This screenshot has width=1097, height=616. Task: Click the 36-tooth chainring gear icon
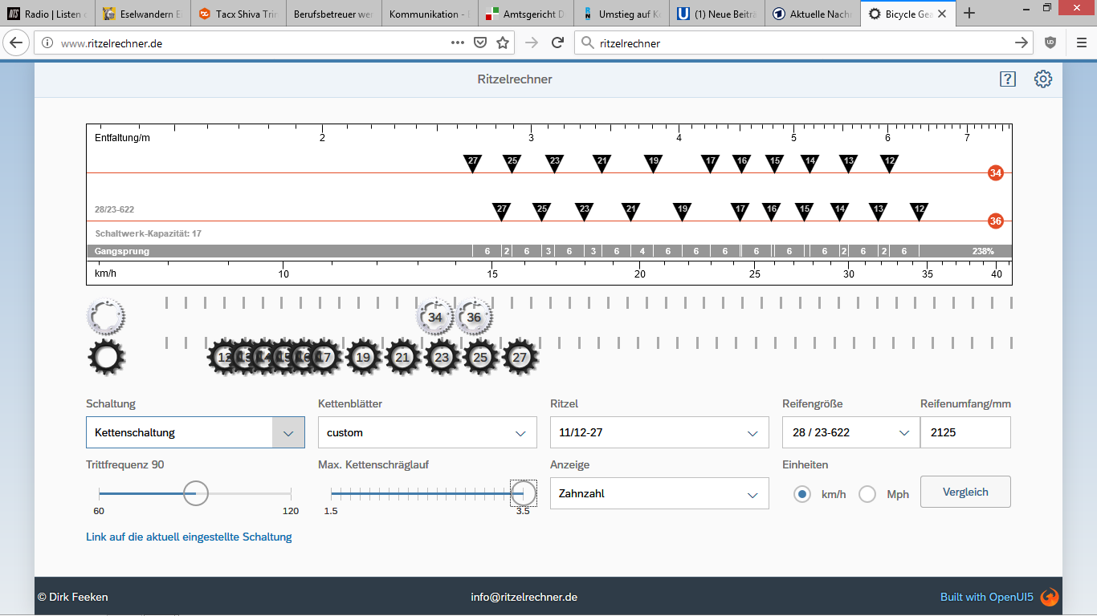474,317
